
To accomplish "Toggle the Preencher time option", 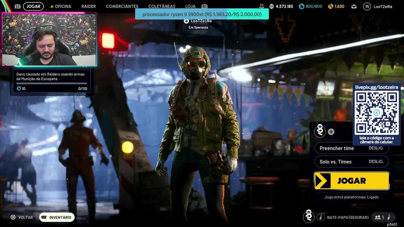I will (x=352, y=148).
